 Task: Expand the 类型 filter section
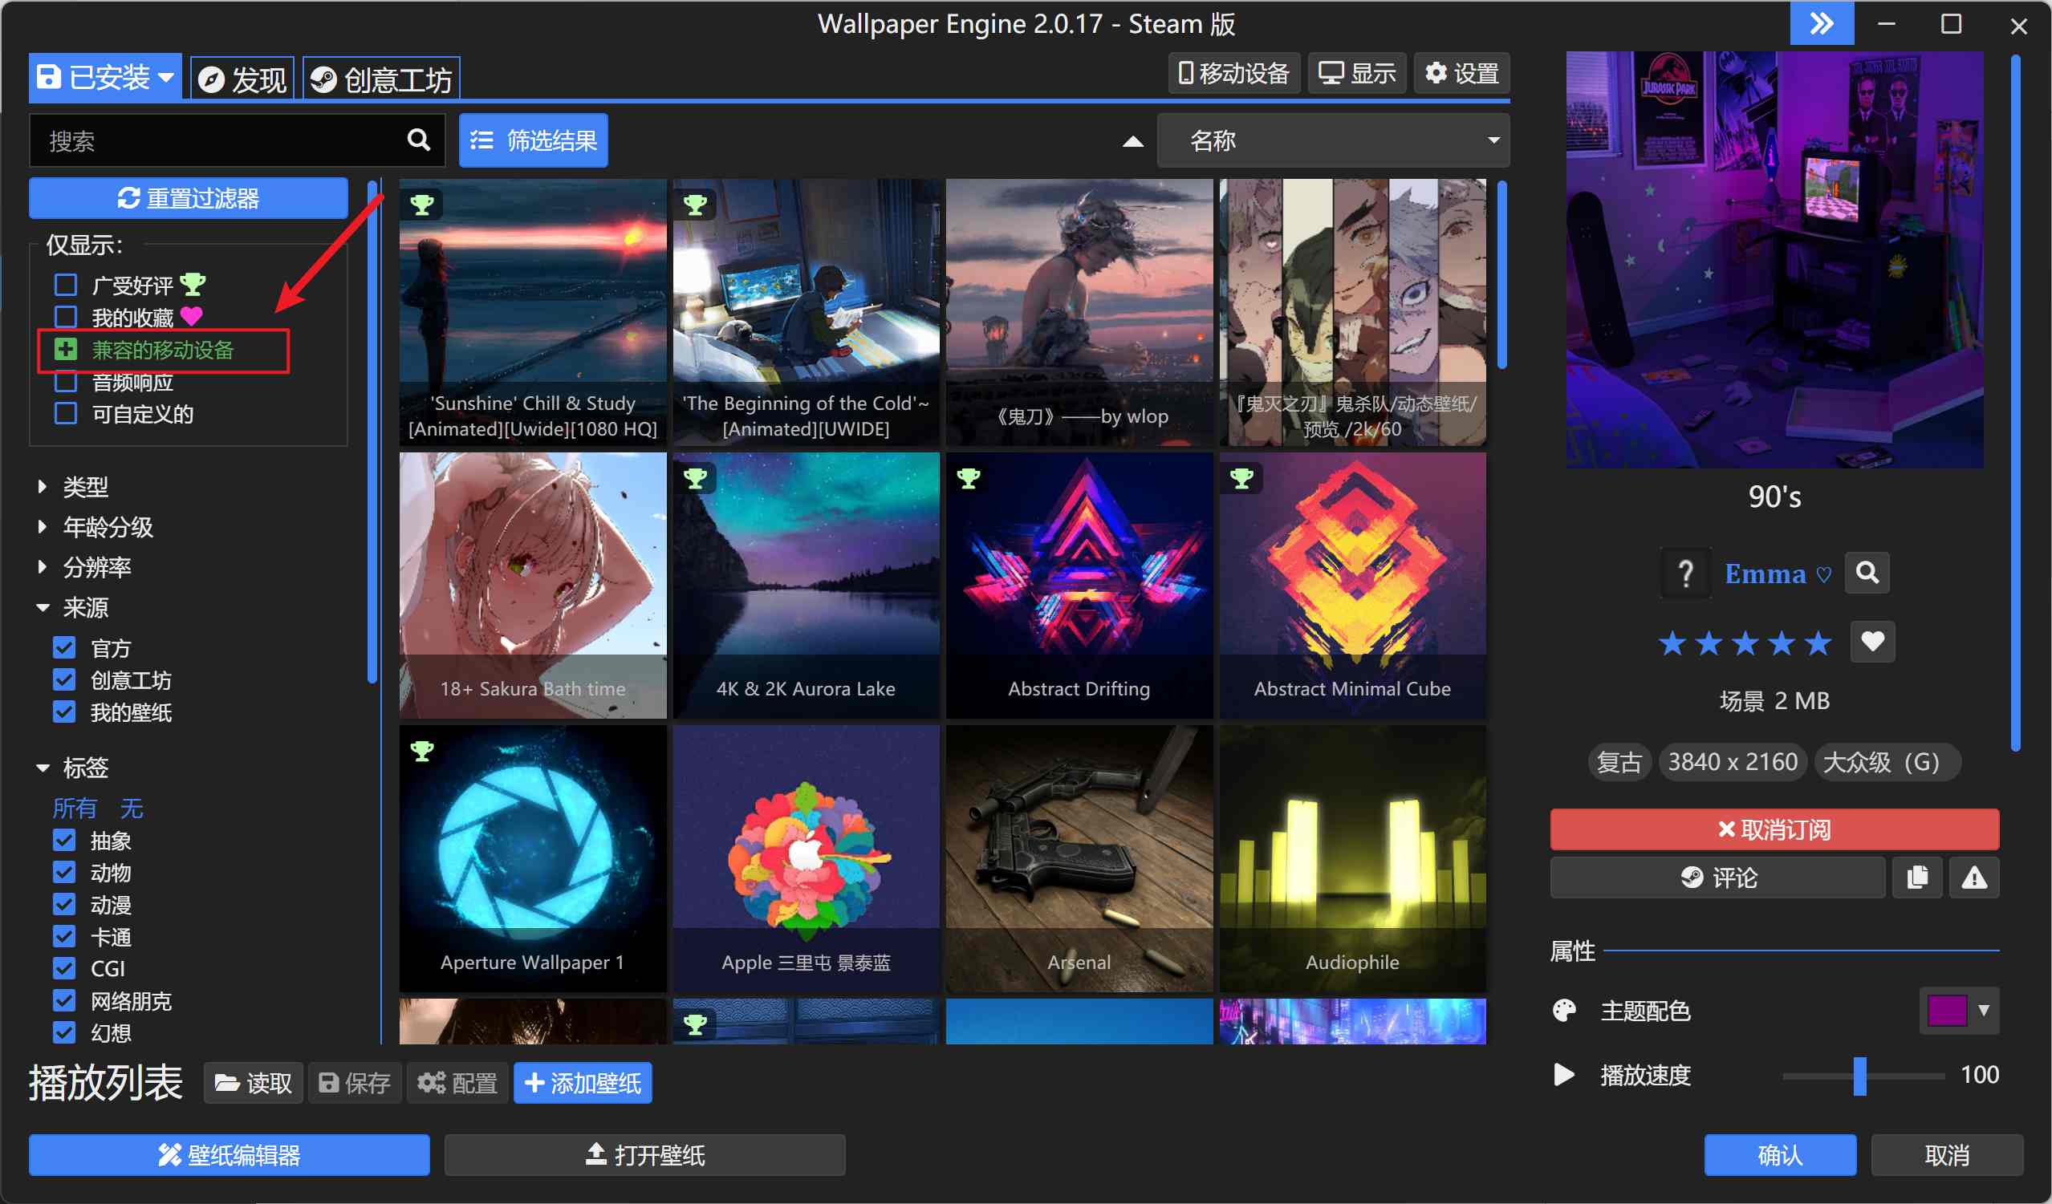[x=73, y=487]
